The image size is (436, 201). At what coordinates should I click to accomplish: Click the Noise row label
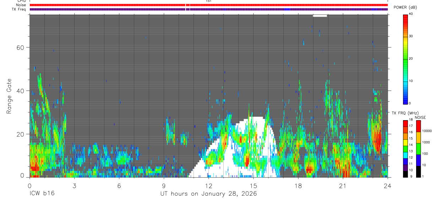21,5
